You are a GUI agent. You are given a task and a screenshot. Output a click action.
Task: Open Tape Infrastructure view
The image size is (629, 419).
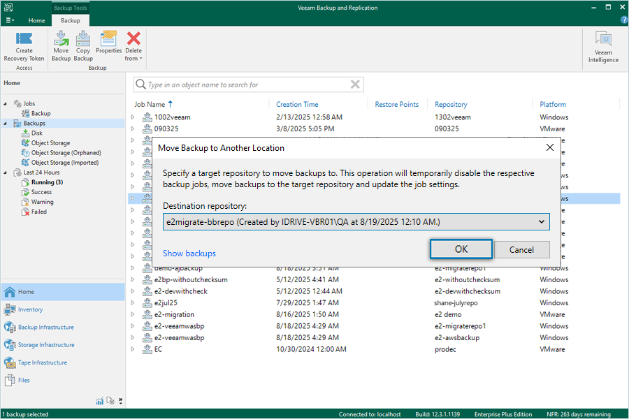63,362
